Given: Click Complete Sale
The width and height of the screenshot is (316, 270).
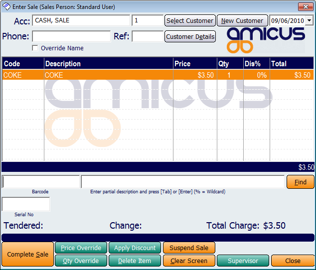Looking at the screenshot, I should pos(27,254).
